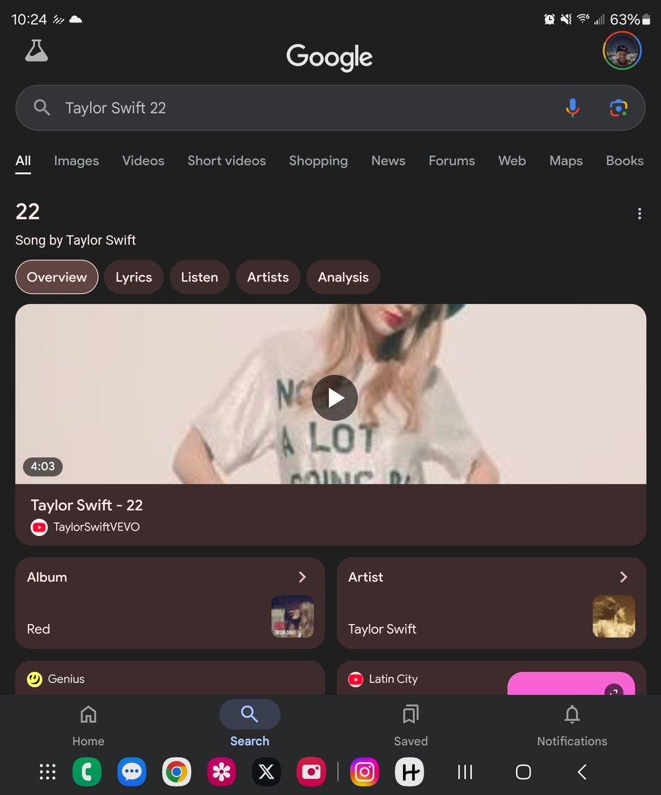Launch Chrome from the taskbar
This screenshot has height=795, width=661.
(177, 772)
